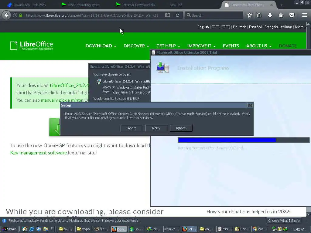311x233 pixels.
Task: Switch site language to Italiano
Action: click(x=286, y=27)
